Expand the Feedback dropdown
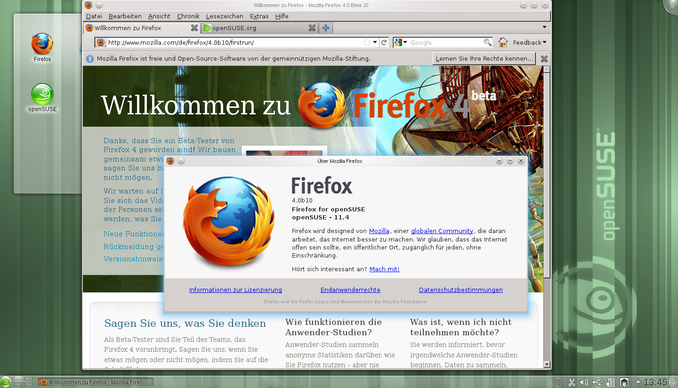Viewport: 678px width, 388px height. (528, 42)
